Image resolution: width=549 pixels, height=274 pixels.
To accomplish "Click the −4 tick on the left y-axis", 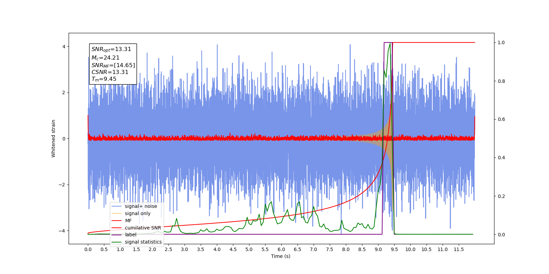I will click(62, 231).
